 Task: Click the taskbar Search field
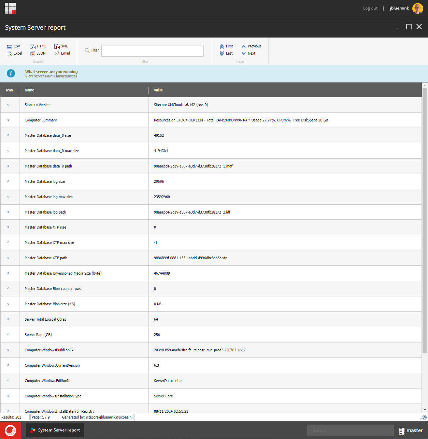point(351,430)
